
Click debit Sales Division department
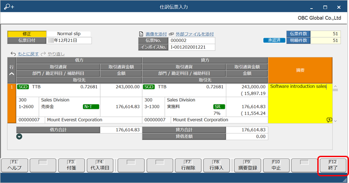(55, 100)
